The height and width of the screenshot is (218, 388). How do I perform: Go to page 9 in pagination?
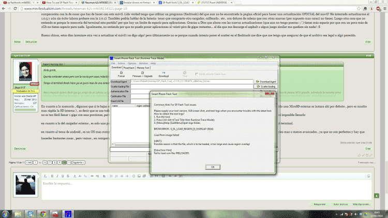tap(59, 163)
